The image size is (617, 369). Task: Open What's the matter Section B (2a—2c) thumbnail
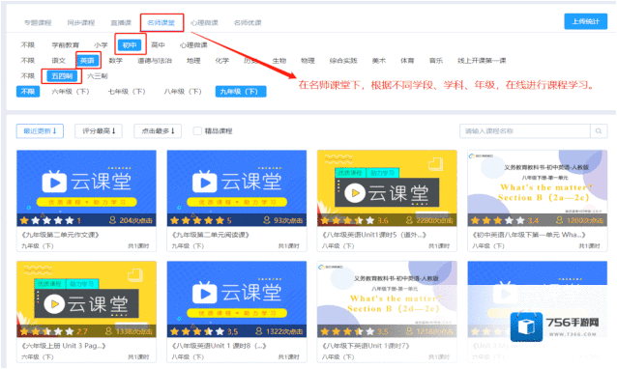pos(538,188)
